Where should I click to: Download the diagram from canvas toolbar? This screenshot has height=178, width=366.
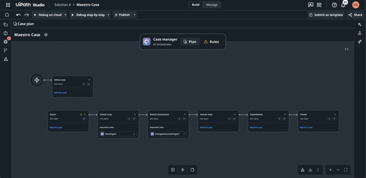[310, 170]
